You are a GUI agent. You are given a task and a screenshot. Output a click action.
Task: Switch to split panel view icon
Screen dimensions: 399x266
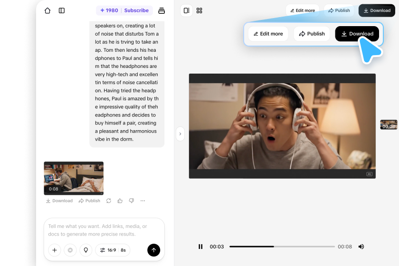click(187, 10)
